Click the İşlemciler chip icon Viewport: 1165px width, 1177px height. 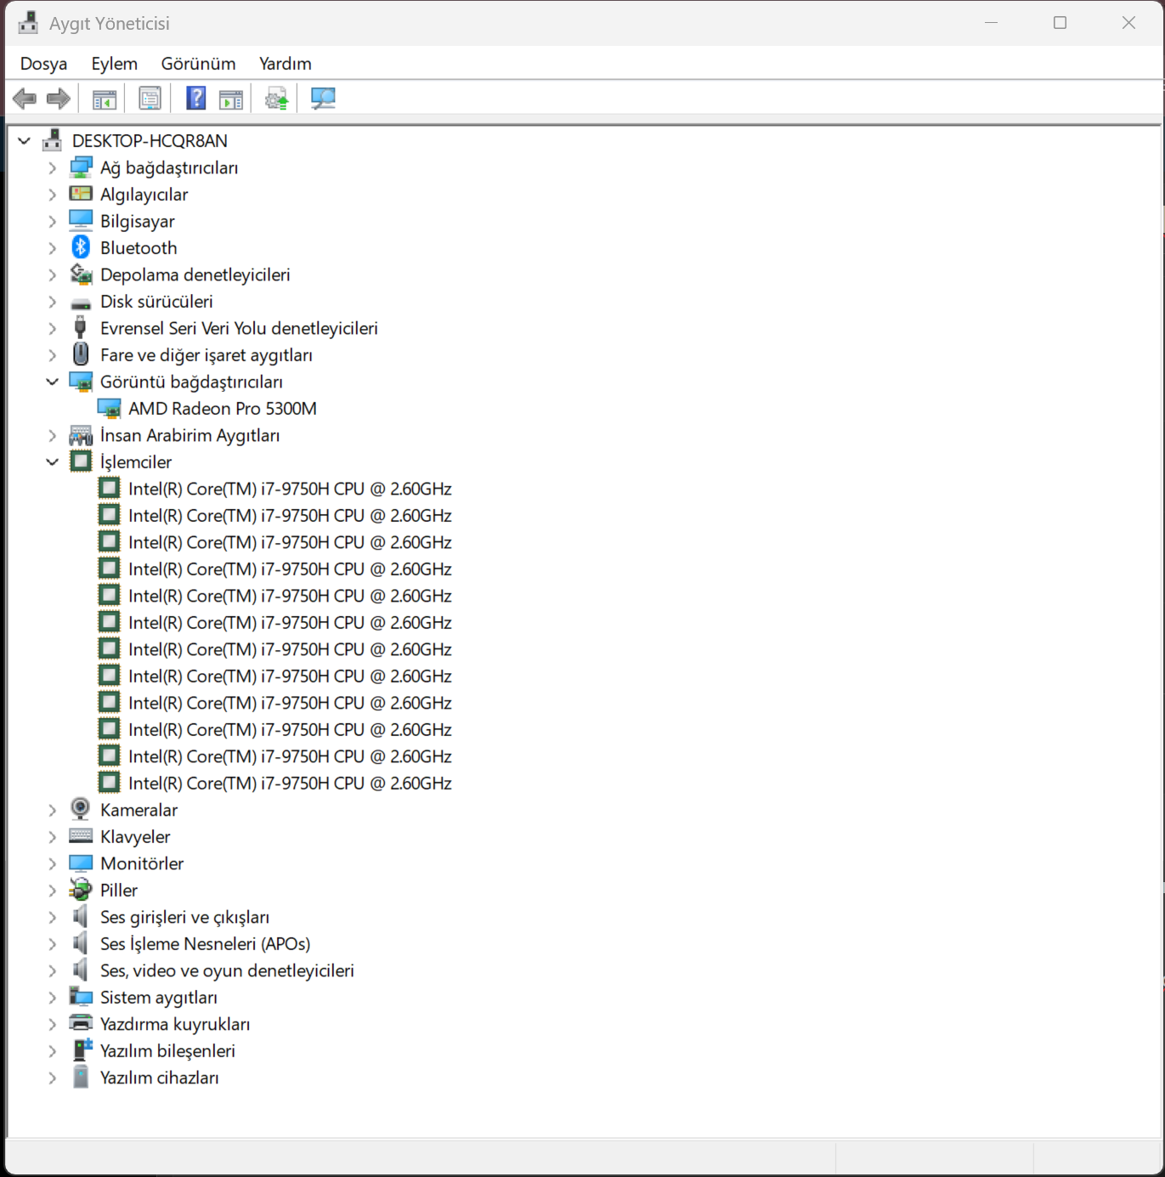[81, 461]
